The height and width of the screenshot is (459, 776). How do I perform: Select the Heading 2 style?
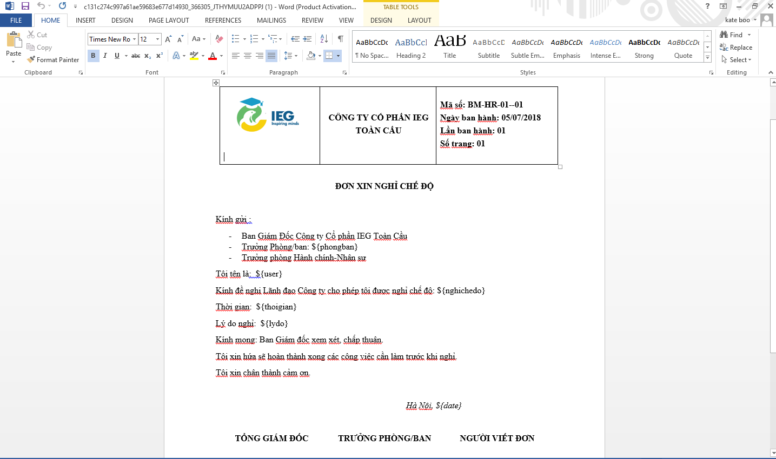(x=412, y=46)
